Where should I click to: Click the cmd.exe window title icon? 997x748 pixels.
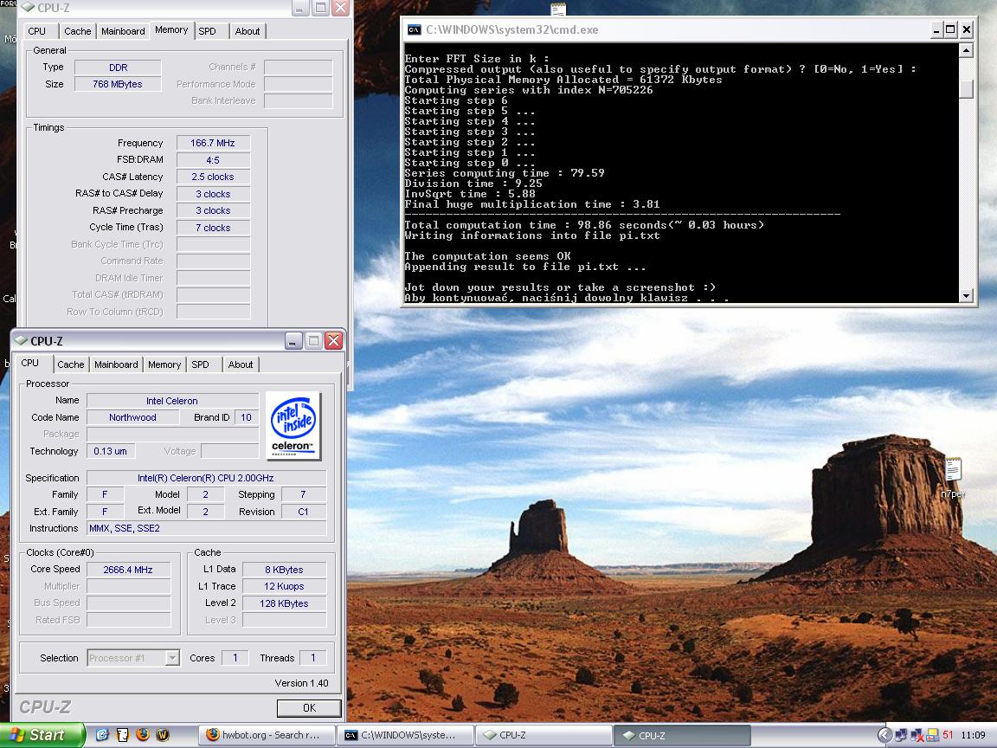[x=415, y=30]
